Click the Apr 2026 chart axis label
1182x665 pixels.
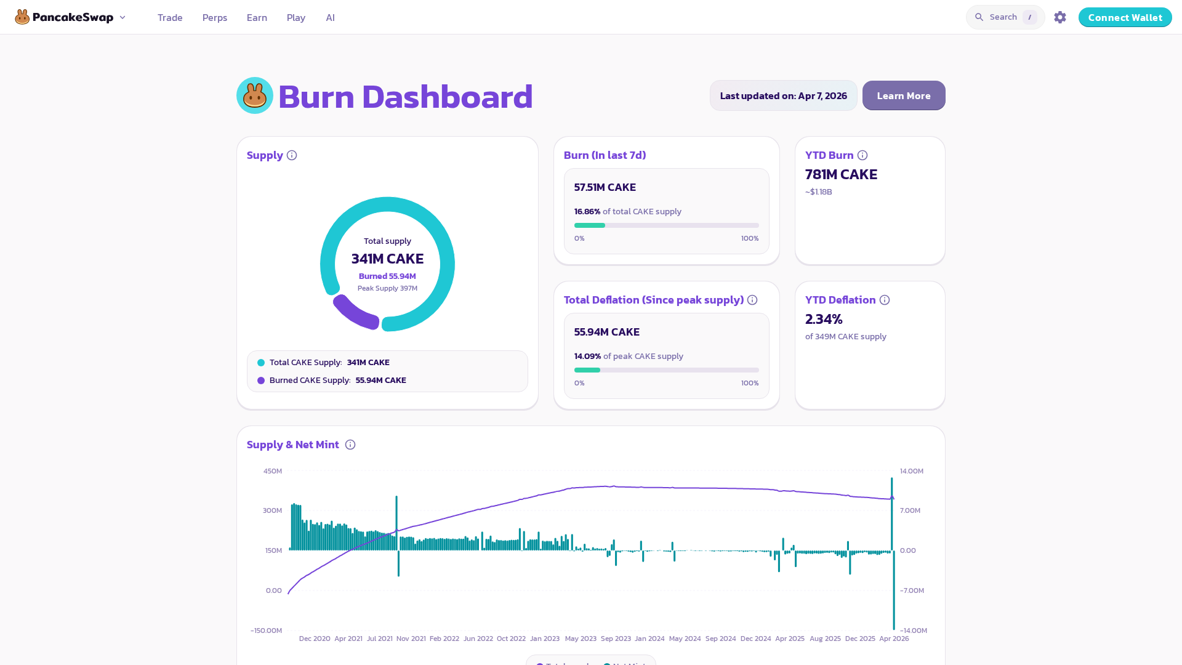(x=895, y=639)
